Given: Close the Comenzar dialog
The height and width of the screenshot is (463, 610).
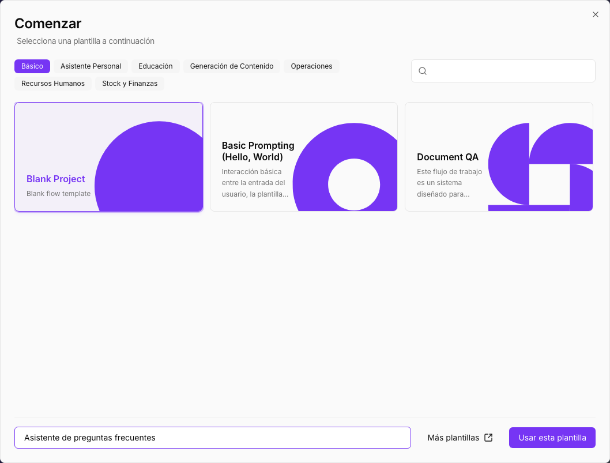Looking at the screenshot, I should click(595, 14).
